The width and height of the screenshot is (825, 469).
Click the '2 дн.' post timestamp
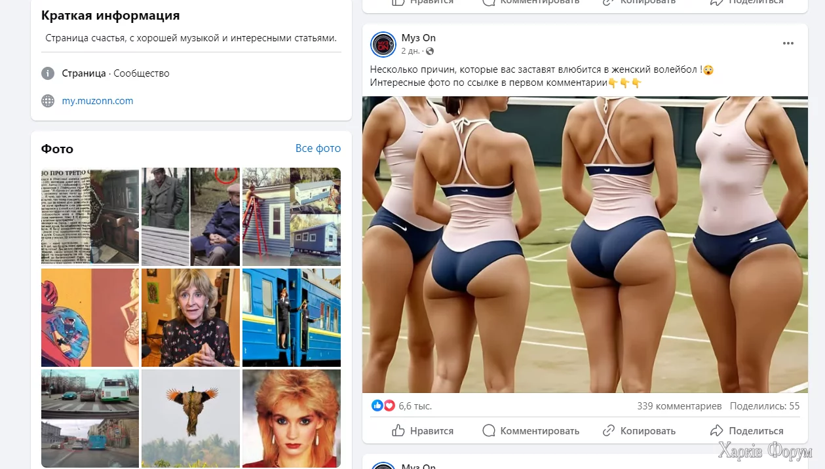tap(411, 51)
